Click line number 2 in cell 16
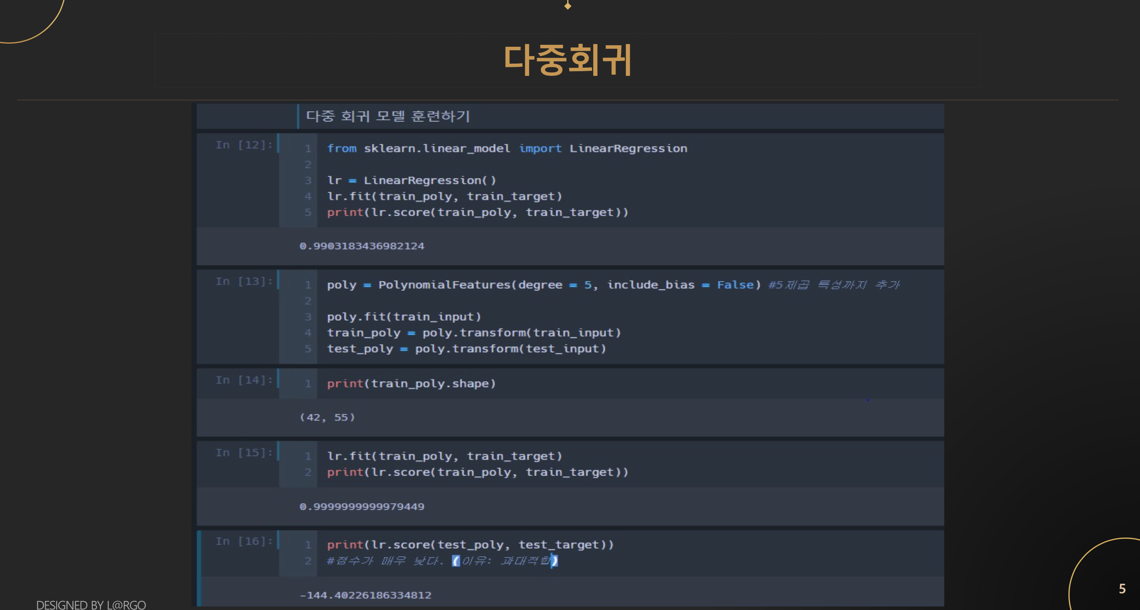Image resolution: width=1140 pixels, height=610 pixels. [x=308, y=560]
